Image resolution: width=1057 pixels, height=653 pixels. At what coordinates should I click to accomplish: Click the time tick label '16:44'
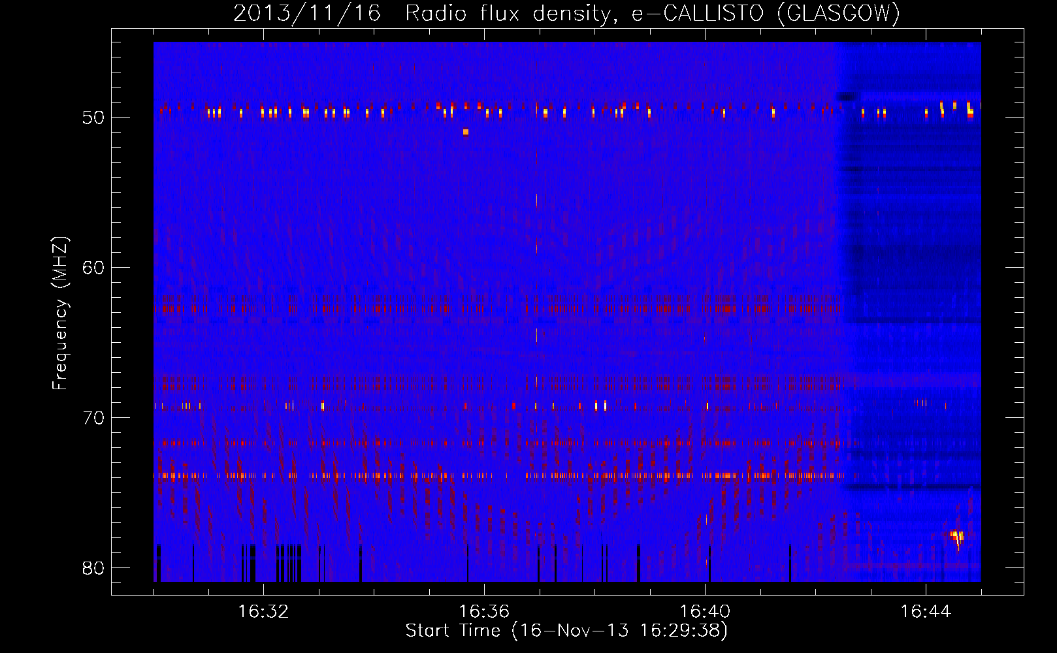coord(926,611)
